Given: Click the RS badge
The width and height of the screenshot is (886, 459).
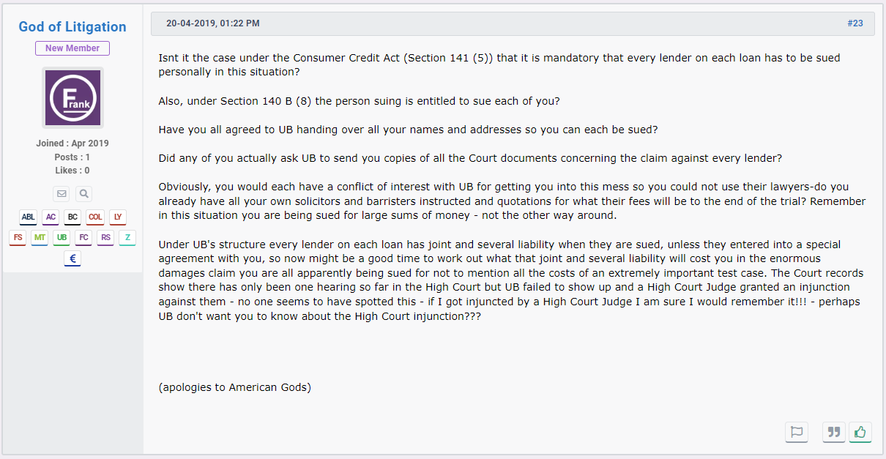Looking at the screenshot, I should tap(105, 238).
